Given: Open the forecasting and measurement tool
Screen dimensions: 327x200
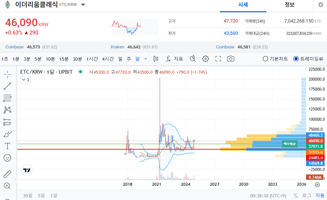Looking at the screenshot, I should pos(7,122).
